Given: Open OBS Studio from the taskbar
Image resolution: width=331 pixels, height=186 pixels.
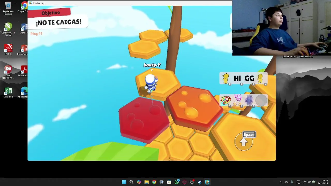Looking at the screenshot, I should (192, 182).
